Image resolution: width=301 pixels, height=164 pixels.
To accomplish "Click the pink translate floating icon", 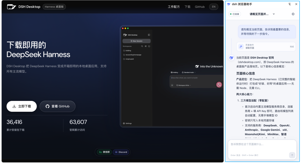I will [219, 84].
